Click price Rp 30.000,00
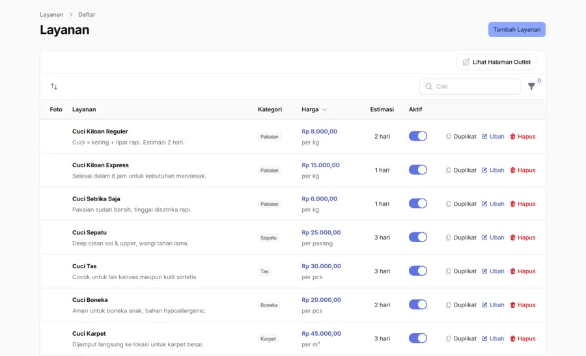Image resolution: width=586 pixels, height=356 pixels. (322, 266)
